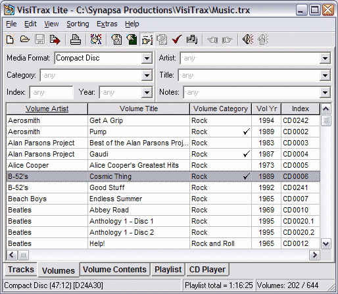Toggle checkmark on Aerosmith Pump row

click(247, 132)
